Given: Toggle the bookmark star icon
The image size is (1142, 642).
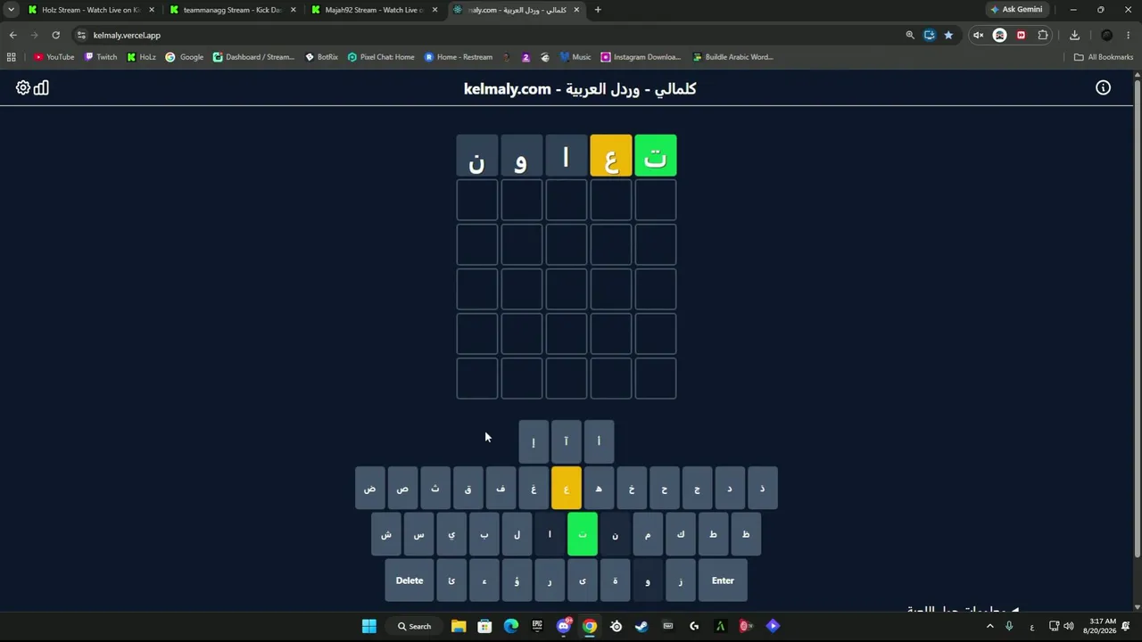Looking at the screenshot, I should pos(948,35).
